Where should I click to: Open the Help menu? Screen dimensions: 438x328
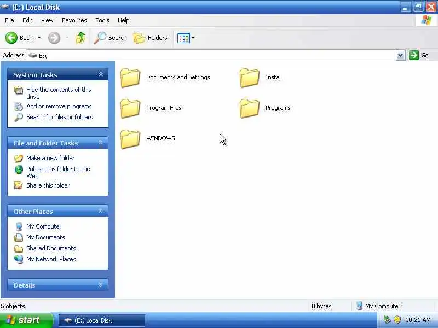pos(124,20)
